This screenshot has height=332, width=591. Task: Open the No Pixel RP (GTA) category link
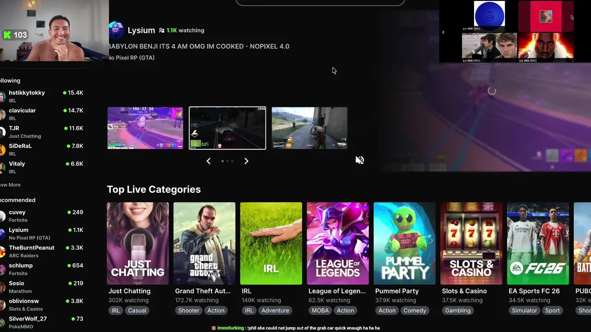tap(131, 58)
